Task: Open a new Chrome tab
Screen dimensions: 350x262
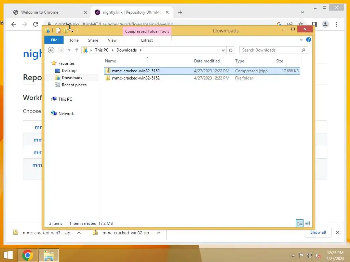Action: click(x=180, y=12)
